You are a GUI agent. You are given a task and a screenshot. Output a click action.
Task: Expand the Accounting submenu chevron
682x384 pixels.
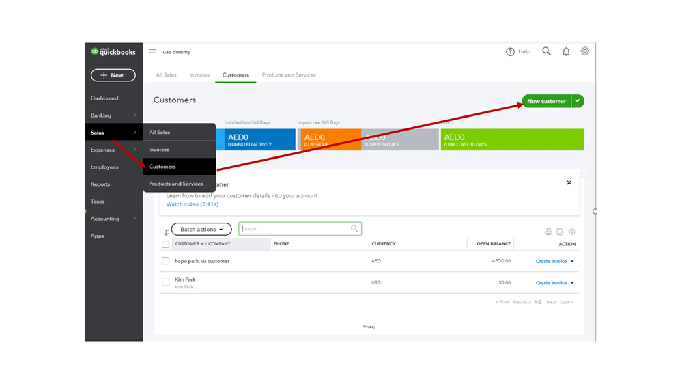tap(135, 219)
